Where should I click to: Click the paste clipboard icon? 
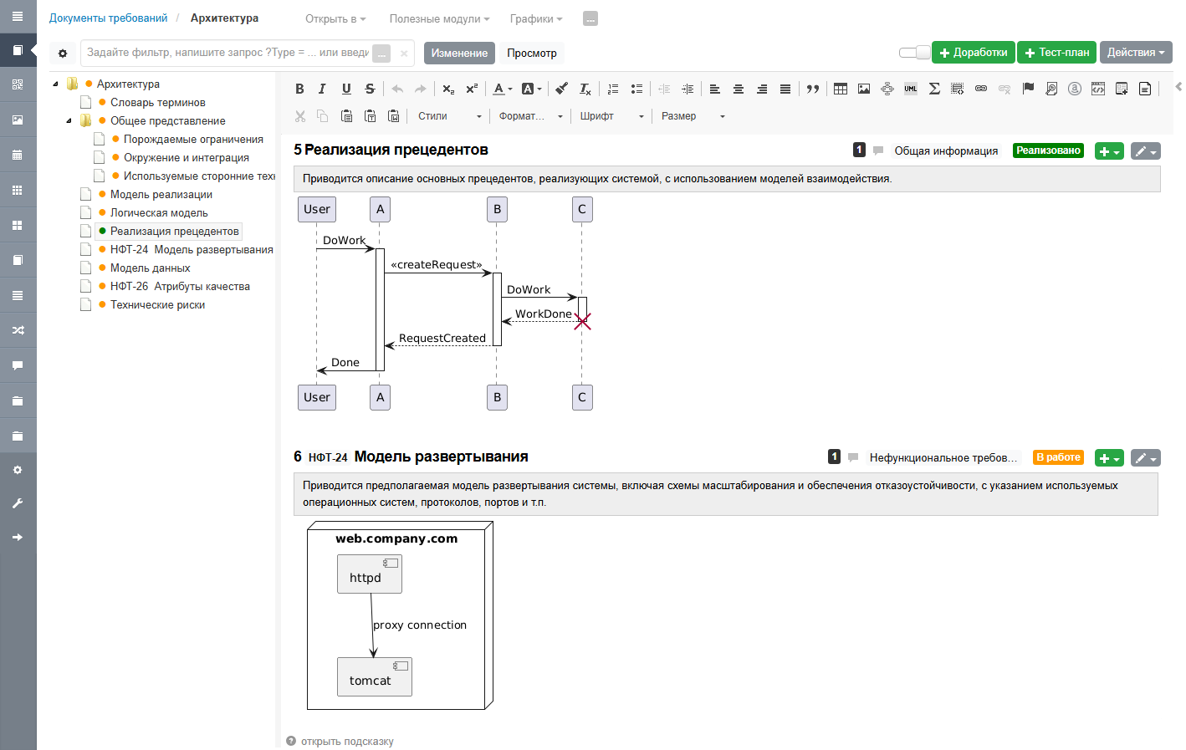point(346,116)
